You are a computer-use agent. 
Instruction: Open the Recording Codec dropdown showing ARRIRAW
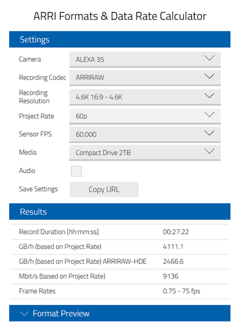(x=145, y=78)
